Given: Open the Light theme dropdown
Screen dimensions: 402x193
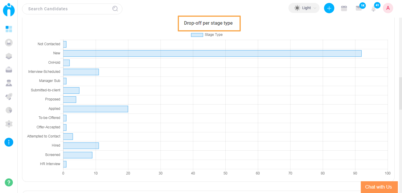Looking at the screenshot, I should point(304,8).
